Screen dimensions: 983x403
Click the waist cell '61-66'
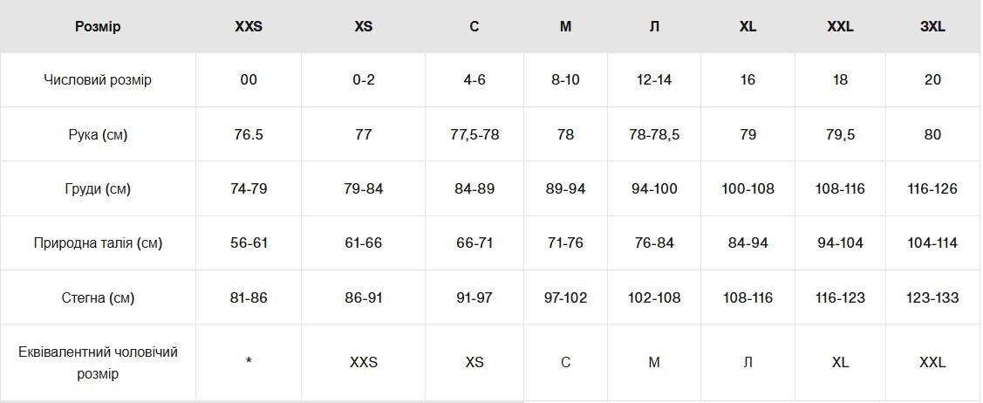tap(364, 242)
